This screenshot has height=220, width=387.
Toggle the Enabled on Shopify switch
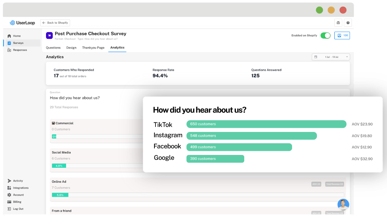(325, 35)
